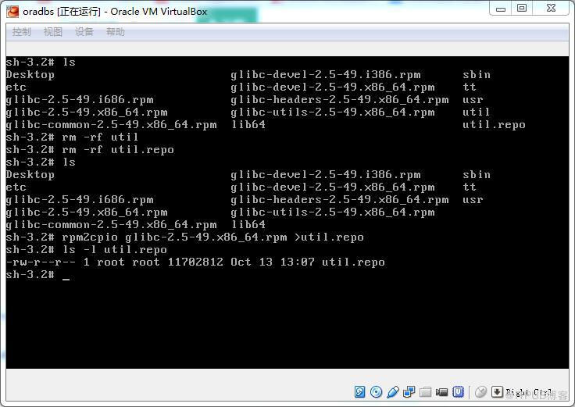Image resolution: width=575 pixels, height=407 pixels.
Task: Click the host key arrow icon
Action: pos(497,392)
